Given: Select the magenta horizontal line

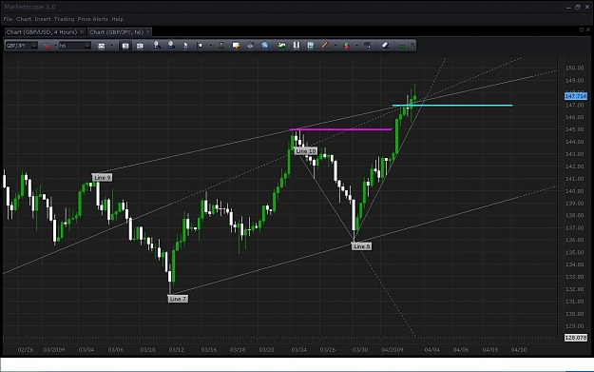Looking at the screenshot, I should tap(341, 129).
